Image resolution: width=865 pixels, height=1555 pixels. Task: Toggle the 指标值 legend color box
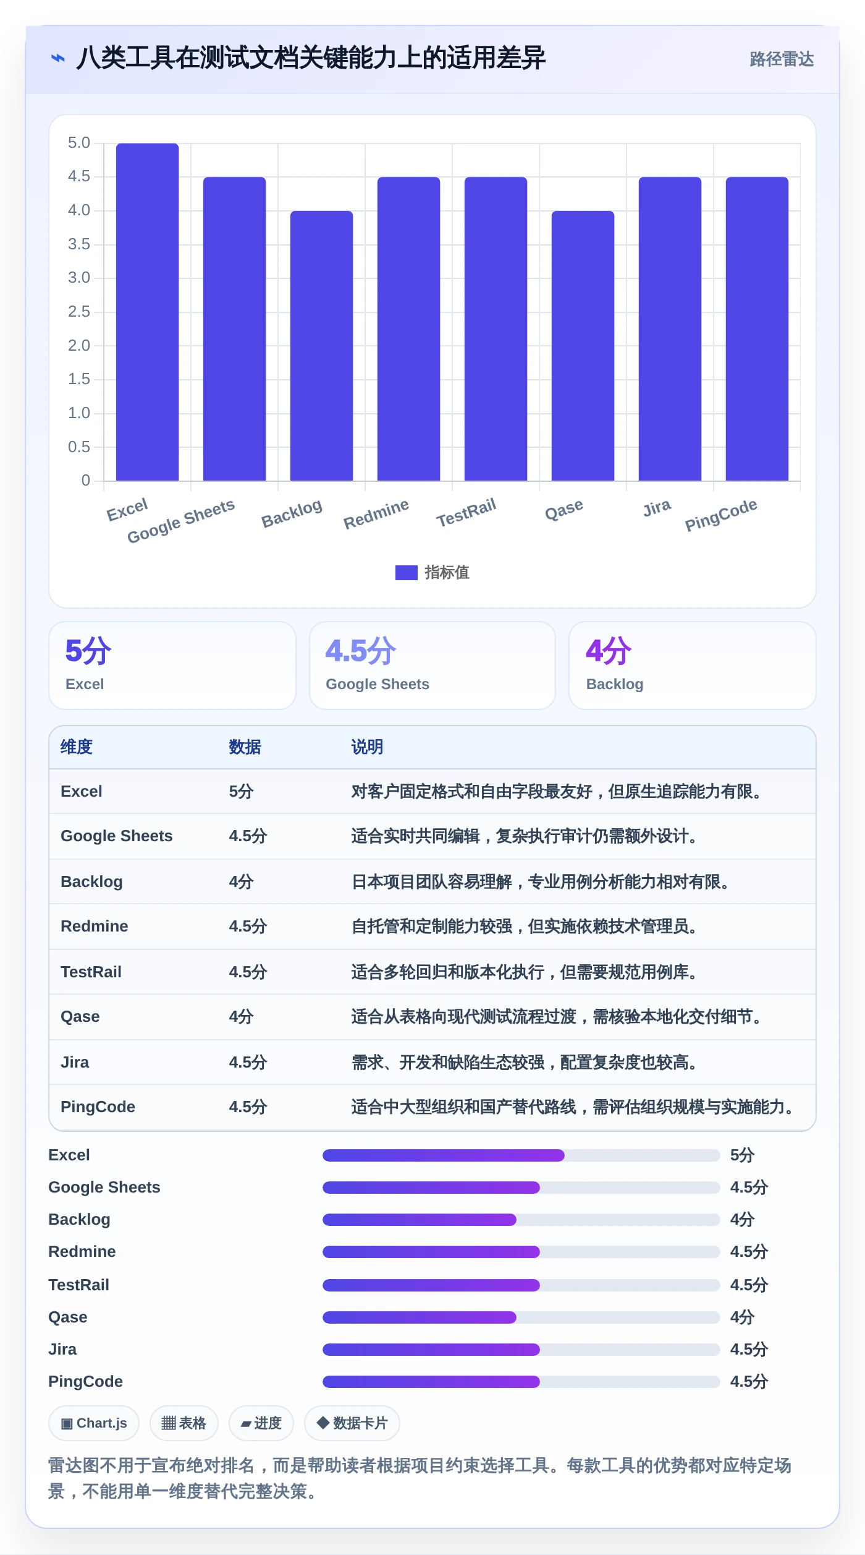[406, 573]
